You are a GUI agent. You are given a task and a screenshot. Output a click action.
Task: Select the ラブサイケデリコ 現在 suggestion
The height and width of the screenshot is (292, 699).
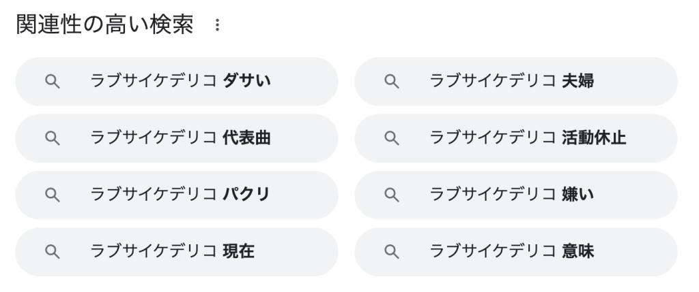172,252
